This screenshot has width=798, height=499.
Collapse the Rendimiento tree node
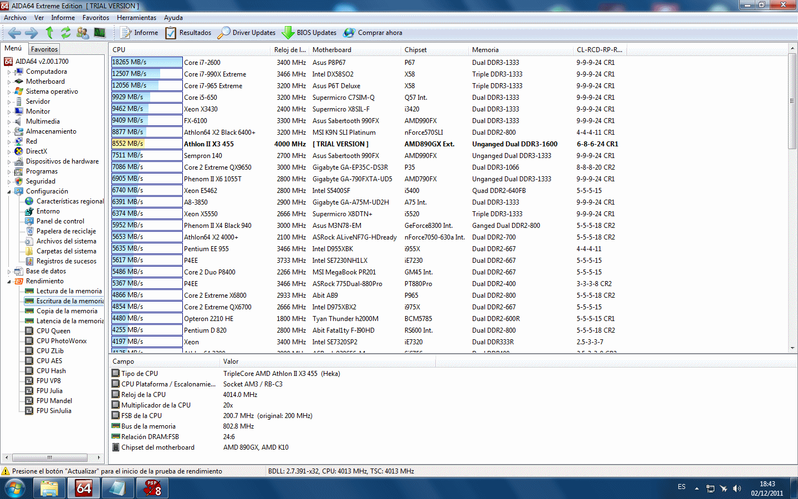click(9, 282)
